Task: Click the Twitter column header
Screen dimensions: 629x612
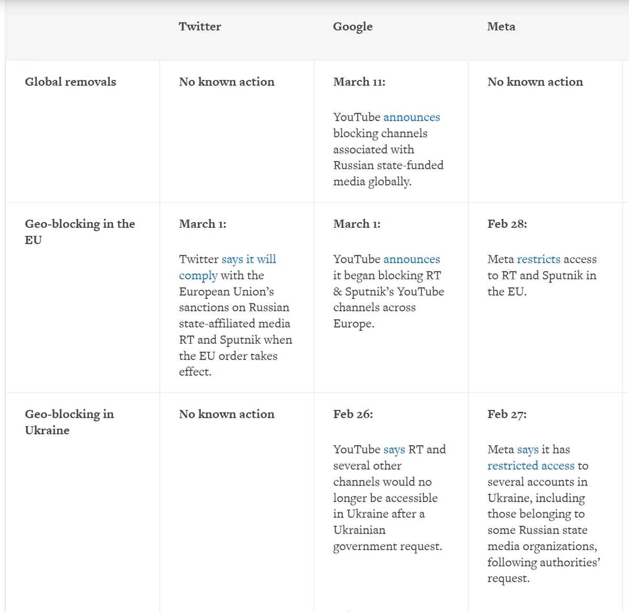Action: coord(200,26)
